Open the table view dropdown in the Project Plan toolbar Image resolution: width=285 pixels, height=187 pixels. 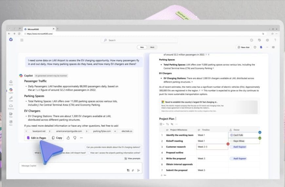(162, 124)
